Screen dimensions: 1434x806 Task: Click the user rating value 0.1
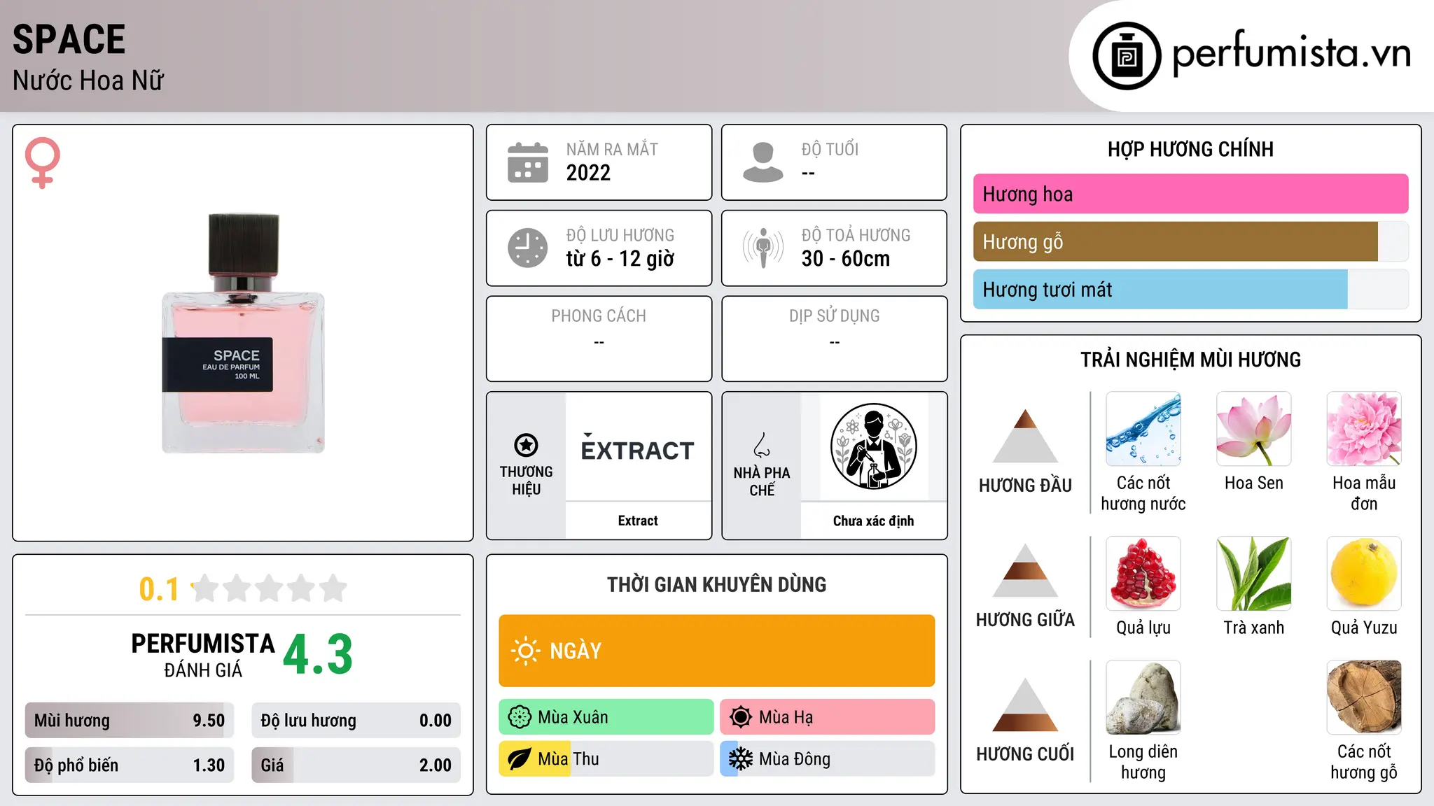[x=159, y=589]
